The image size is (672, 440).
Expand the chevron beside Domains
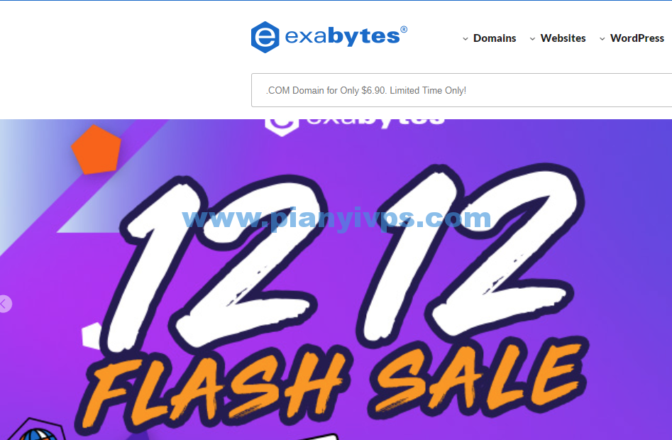pyautogui.click(x=465, y=38)
